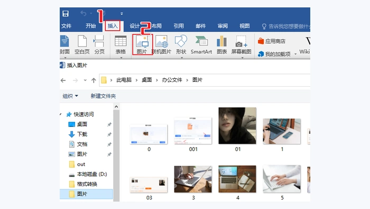Viewport: 370px width, 209px height.
Task: Open the 布局 tab
Action: [x=156, y=26]
